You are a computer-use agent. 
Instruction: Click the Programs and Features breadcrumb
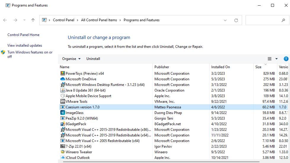pos(141,20)
